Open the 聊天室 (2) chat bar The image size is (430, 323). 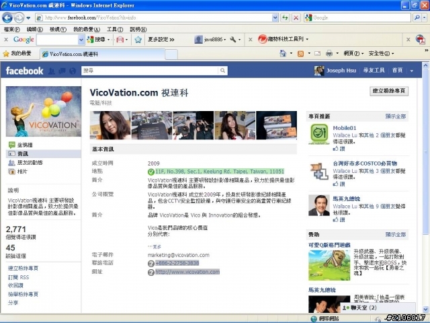pos(378,308)
